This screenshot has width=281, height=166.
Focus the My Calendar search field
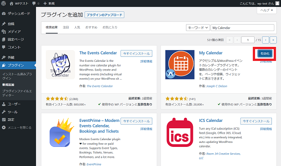242,28
